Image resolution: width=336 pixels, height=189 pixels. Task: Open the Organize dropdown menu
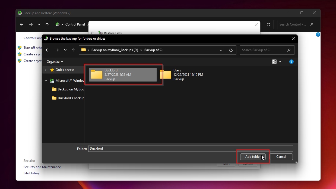[x=55, y=62]
